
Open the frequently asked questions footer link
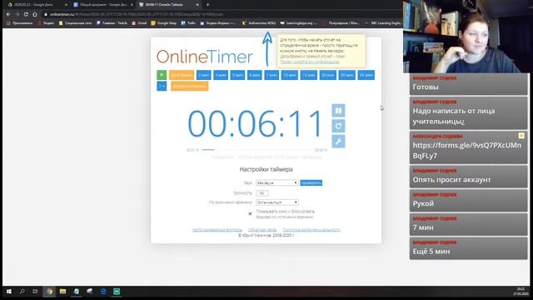coord(217,230)
